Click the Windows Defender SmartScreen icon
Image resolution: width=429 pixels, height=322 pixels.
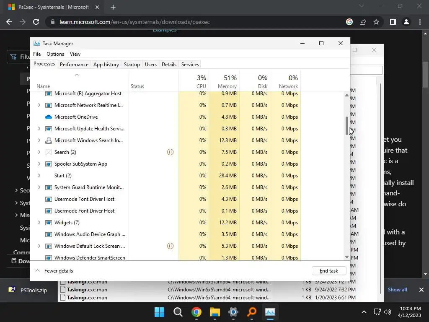(49, 258)
